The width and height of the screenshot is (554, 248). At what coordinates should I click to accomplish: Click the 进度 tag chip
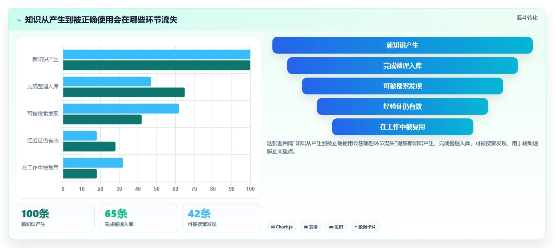click(336, 227)
